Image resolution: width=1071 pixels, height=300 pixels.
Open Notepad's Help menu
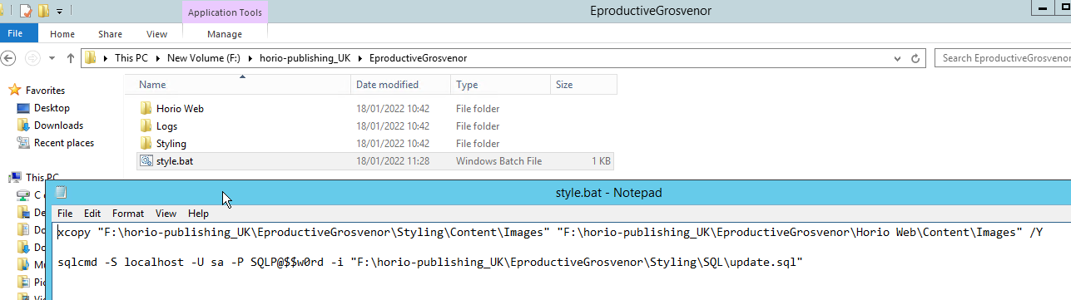[198, 214]
